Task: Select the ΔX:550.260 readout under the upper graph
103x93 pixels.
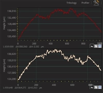Action: click(21, 47)
